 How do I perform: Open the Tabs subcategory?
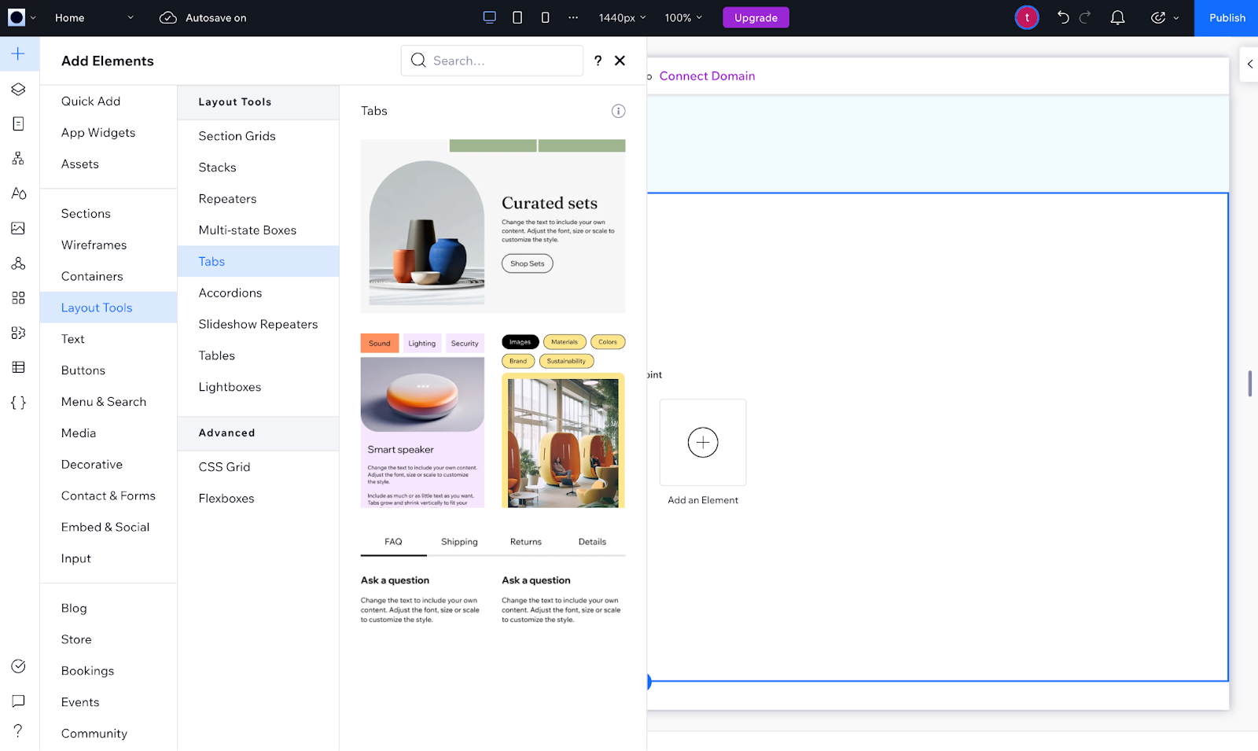pos(258,261)
